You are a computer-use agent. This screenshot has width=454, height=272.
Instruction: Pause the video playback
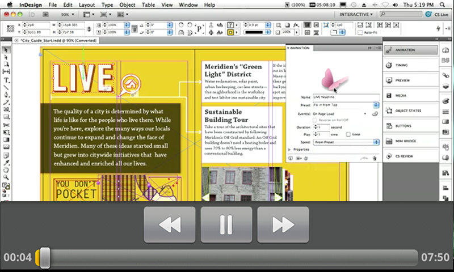[226, 225]
